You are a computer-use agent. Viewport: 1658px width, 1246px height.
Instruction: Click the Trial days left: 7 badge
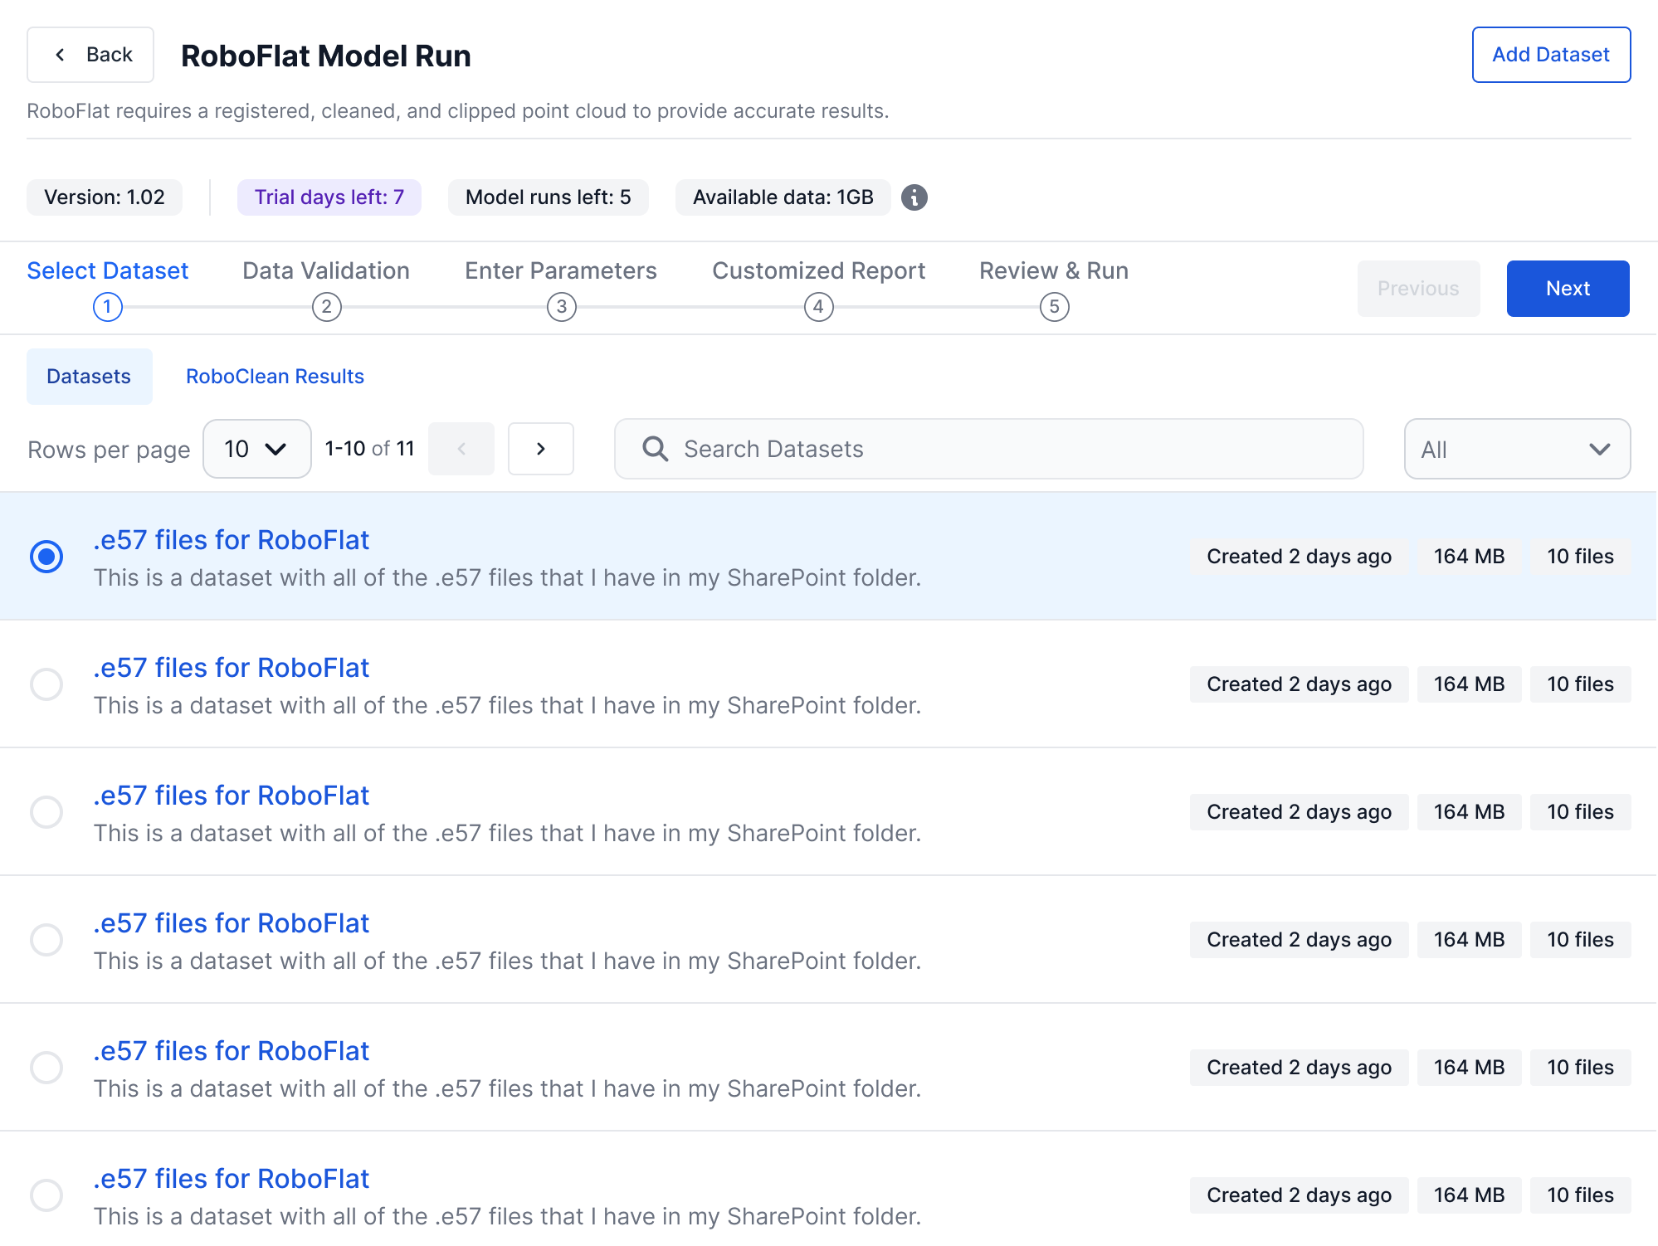click(329, 197)
